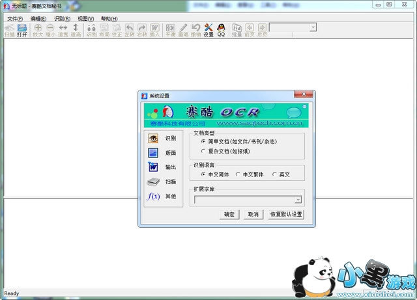This screenshot has width=417, height=300.
Task: Go to next page with 后页 icon
Action: pyautogui.click(x=262, y=30)
